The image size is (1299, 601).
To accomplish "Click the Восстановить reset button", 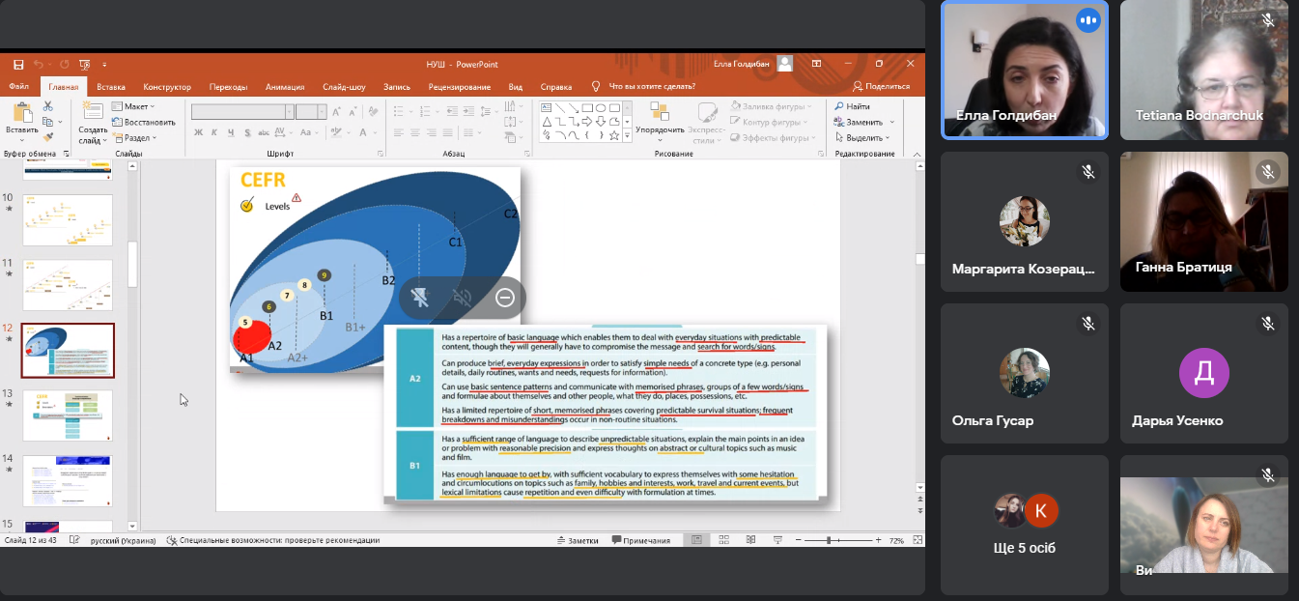I will click(x=144, y=122).
